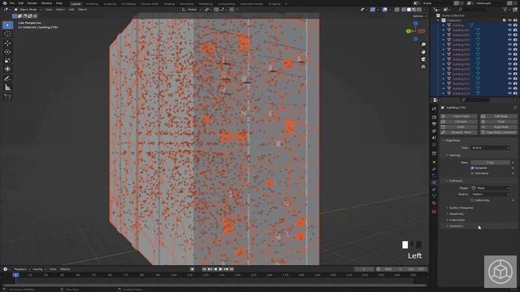Select the Rotate tool
Viewport: 520px width, 292px height.
tap(7, 52)
